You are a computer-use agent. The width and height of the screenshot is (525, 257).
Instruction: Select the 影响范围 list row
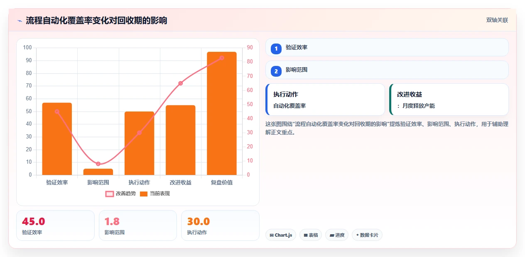click(x=387, y=70)
